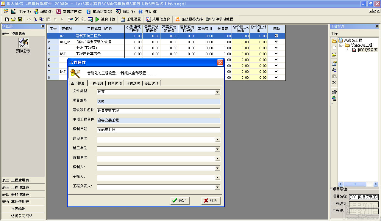The height and width of the screenshot is (221, 381).
Task: Click the open-folder icon in 项目管理 toolbar
Action: [x=334, y=55]
